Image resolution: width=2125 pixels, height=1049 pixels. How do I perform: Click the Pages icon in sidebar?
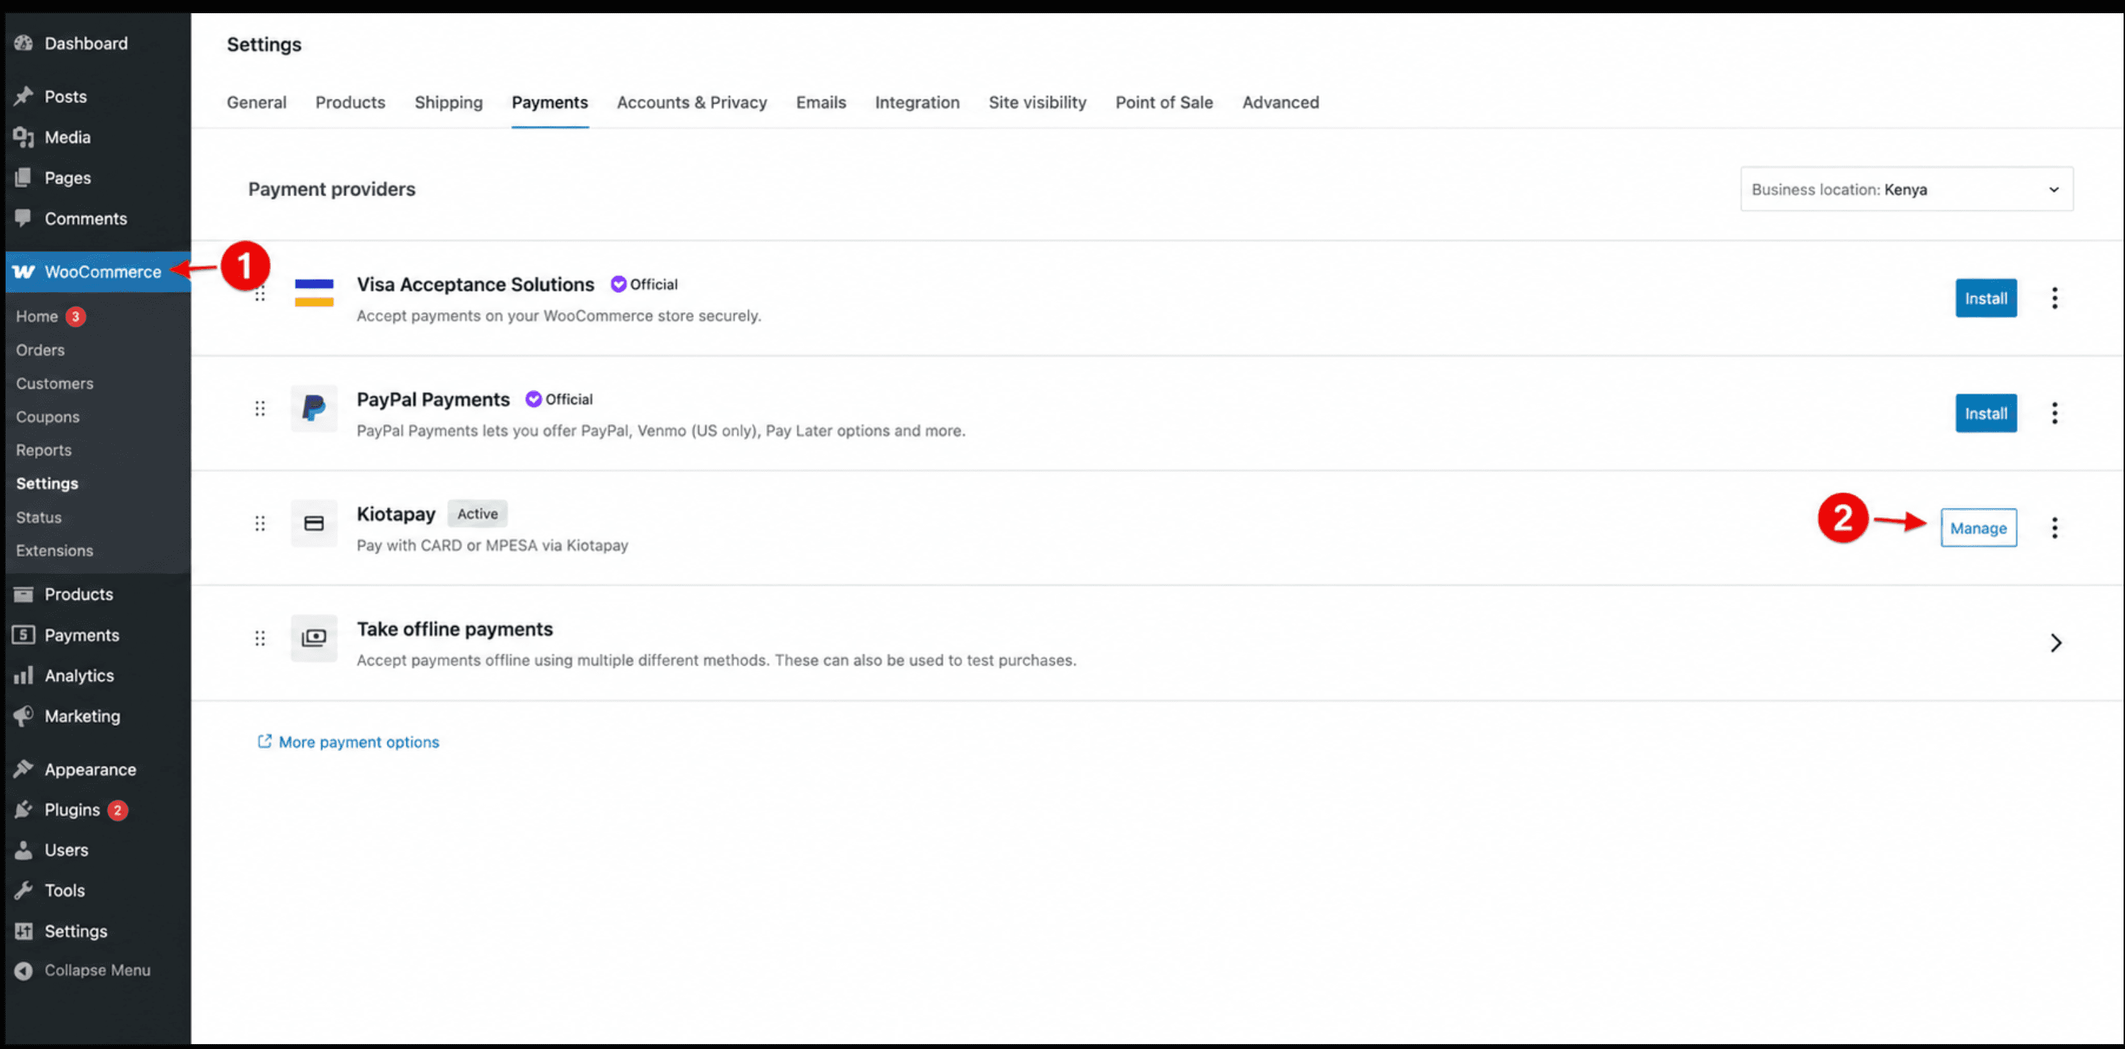pyautogui.click(x=23, y=177)
